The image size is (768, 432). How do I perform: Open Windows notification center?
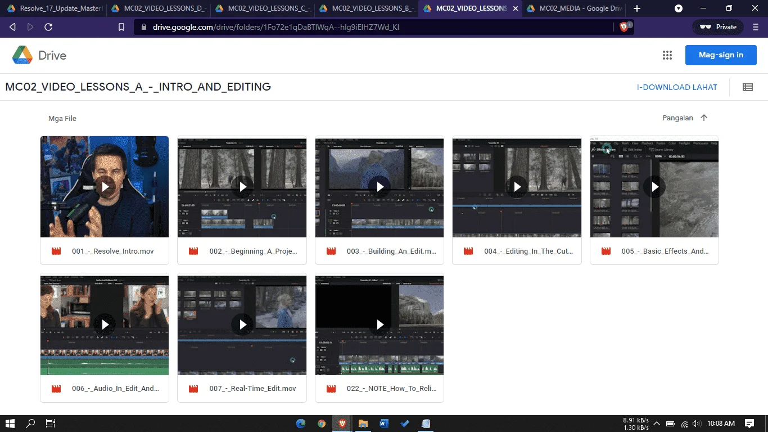(x=749, y=424)
